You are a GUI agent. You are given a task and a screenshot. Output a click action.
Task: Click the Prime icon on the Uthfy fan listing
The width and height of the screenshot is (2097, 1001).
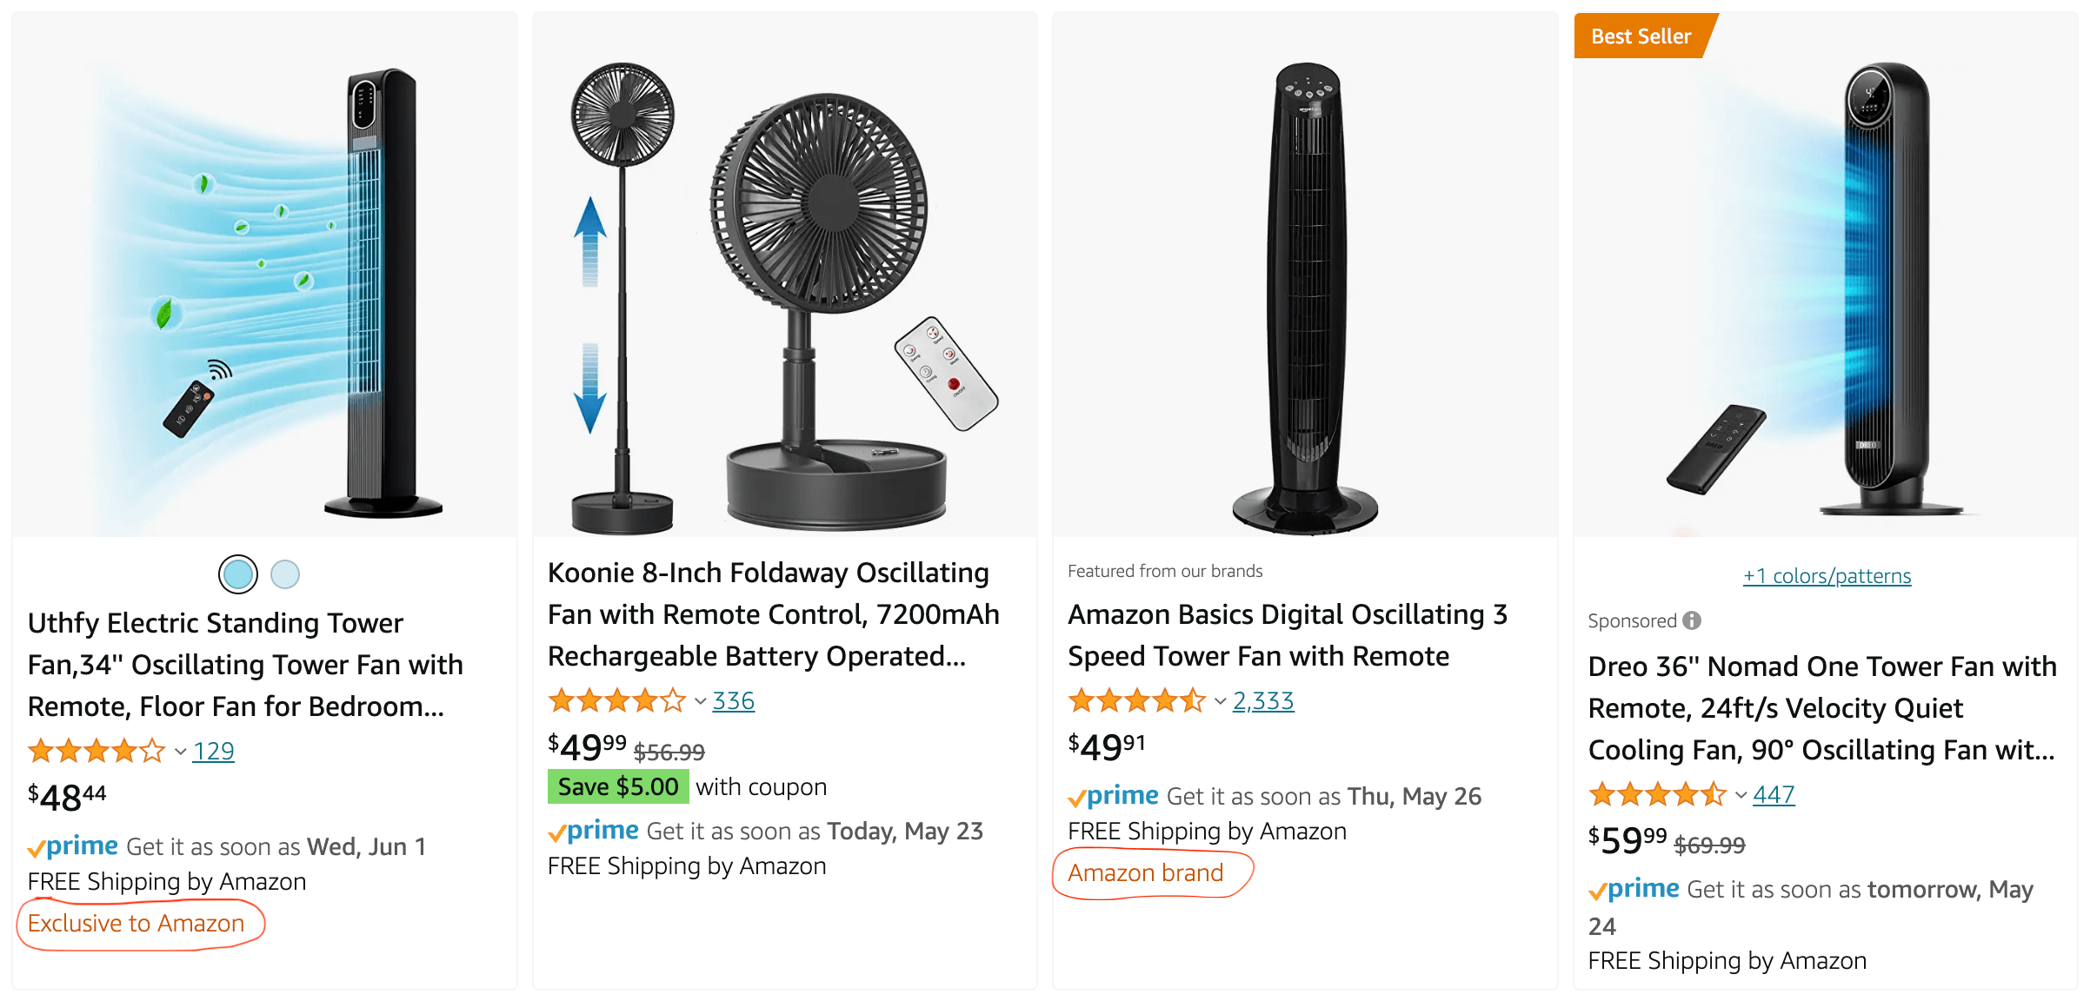click(x=72, y=845)
